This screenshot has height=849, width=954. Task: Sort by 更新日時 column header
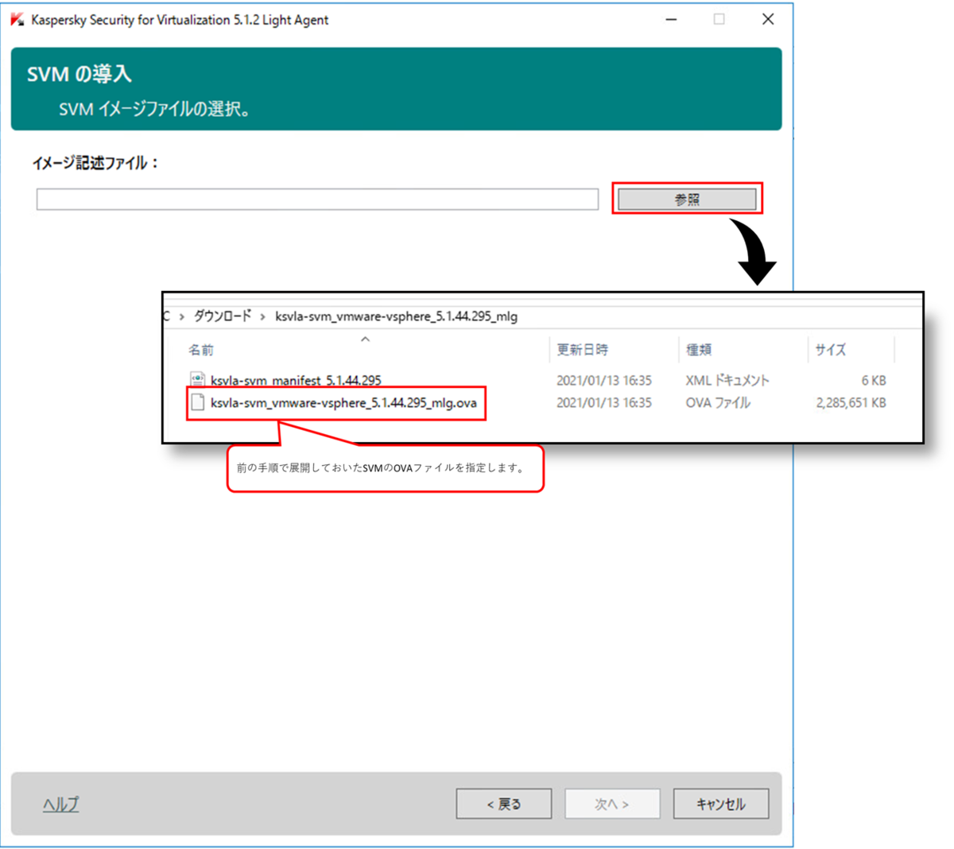coord(582,350)
